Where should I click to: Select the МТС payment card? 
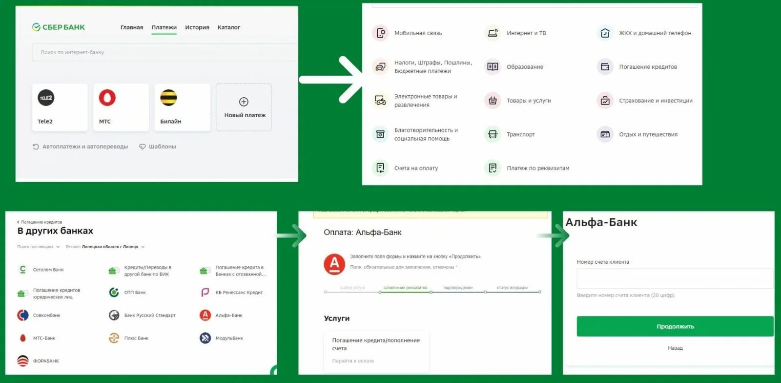(x=121, y=107)
